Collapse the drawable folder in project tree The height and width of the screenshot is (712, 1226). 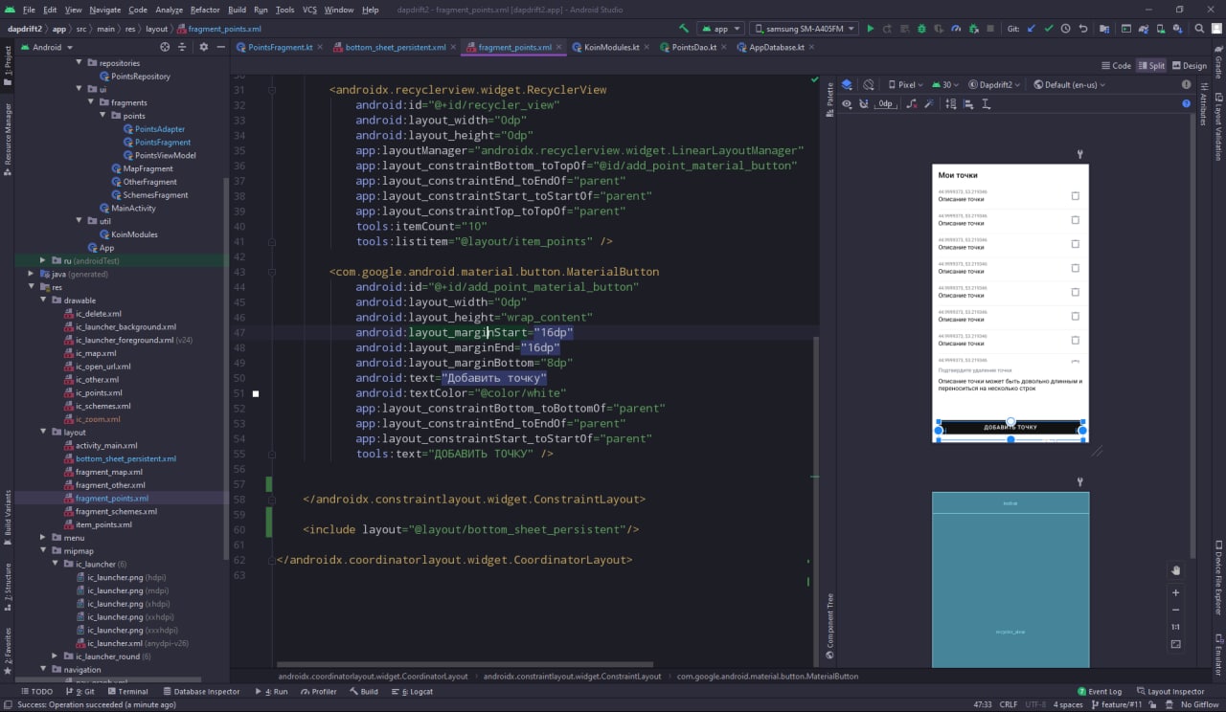coord(42,300)
